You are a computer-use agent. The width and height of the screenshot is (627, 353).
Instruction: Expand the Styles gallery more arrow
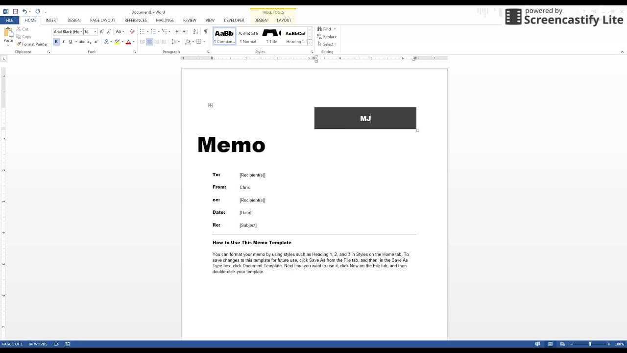(310, 43)
